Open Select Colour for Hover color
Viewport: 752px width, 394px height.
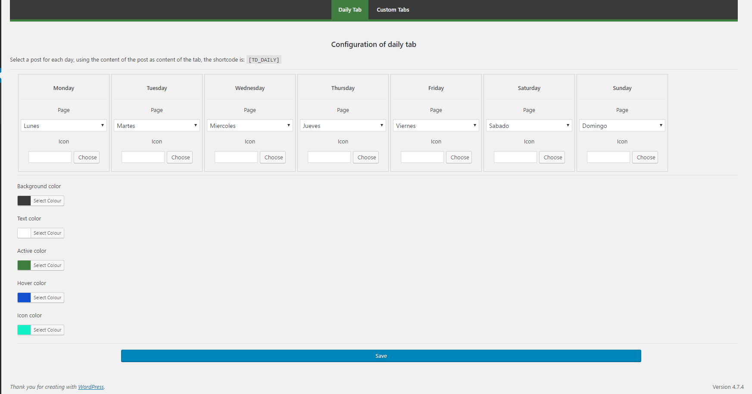click(x=47, y=298)
